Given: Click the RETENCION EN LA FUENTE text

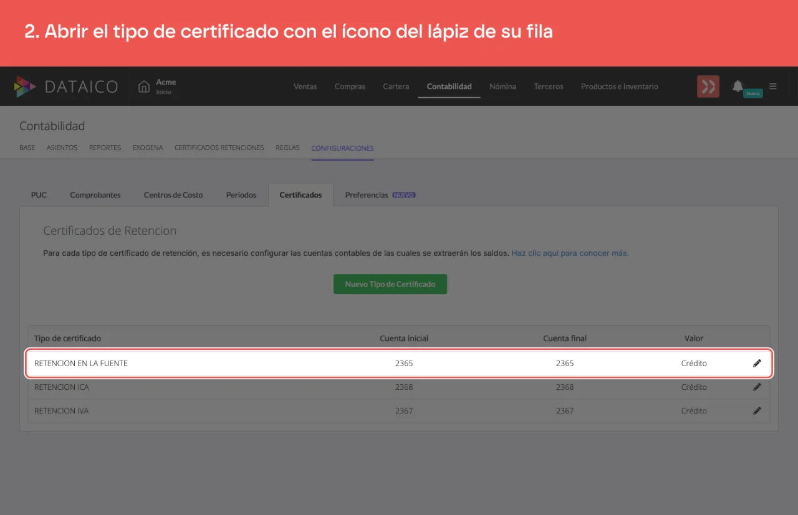Looking at the screenshot, I should [x=81, y=363].
